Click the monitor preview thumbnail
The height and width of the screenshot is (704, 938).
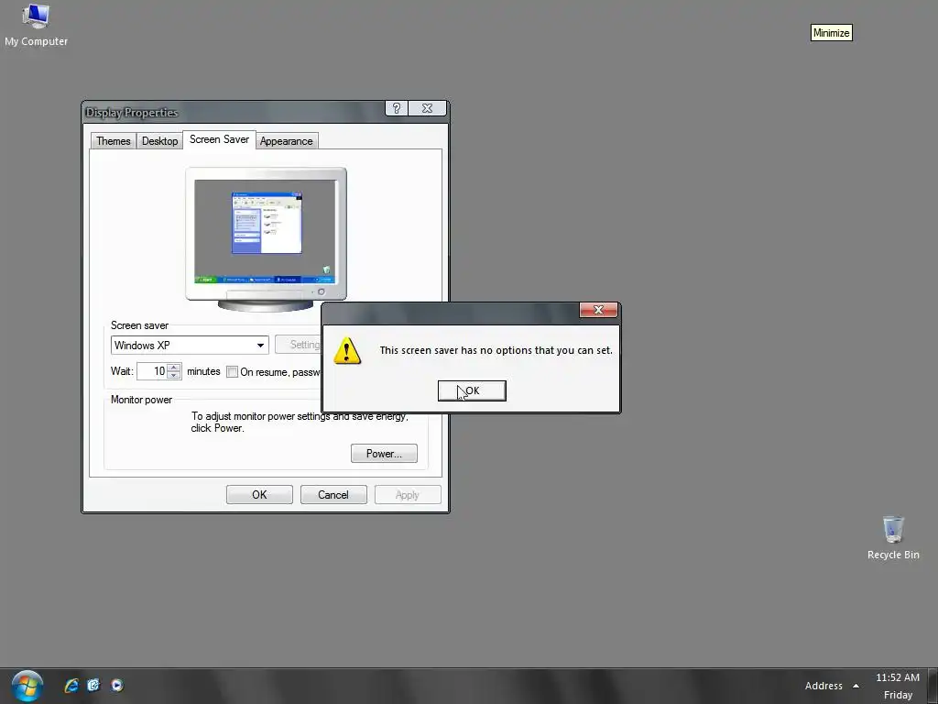point(266,239)
